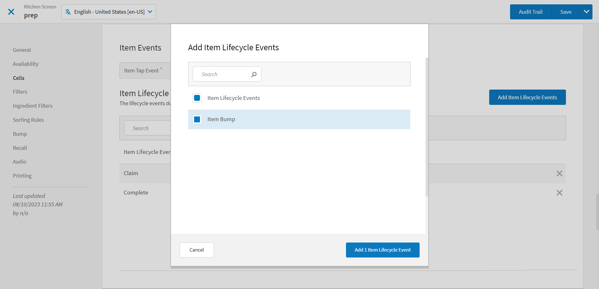Click the magnifier icon in dialog search
599x289 pixels.
[x=254, y=74]
